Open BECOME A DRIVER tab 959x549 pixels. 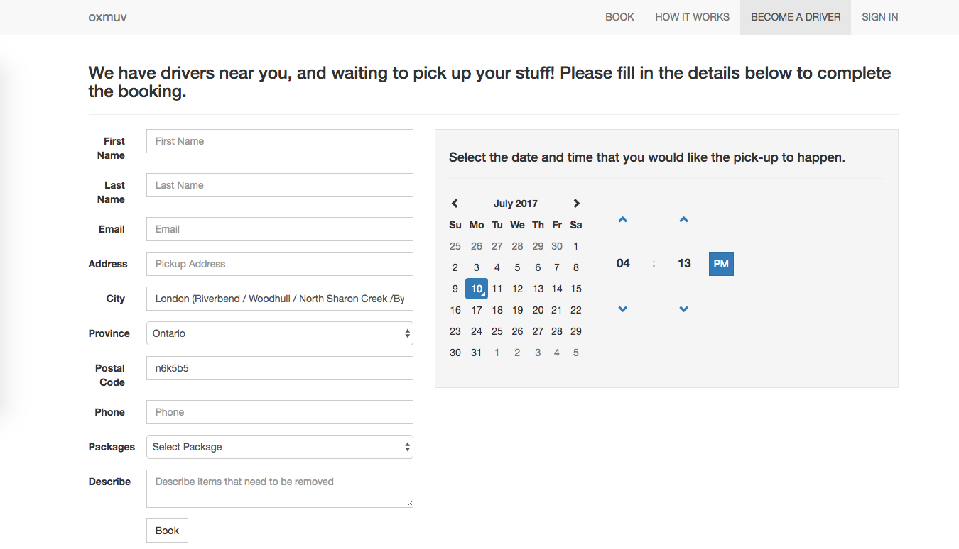[795, 17]
